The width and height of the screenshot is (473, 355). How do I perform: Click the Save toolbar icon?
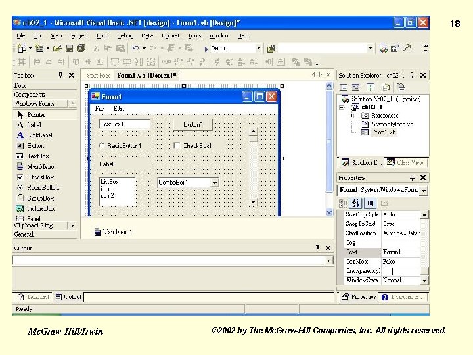point(69,48)
